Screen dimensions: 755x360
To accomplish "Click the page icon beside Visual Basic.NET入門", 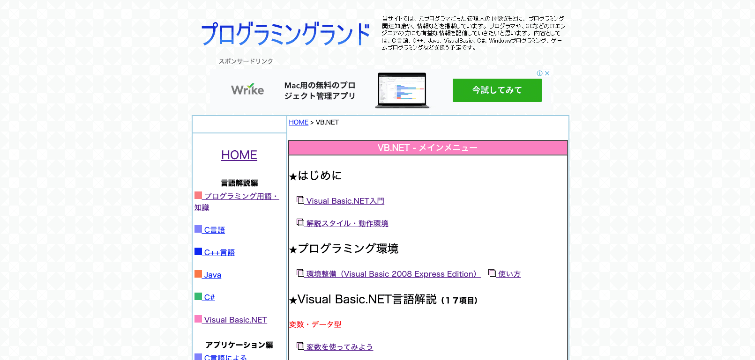I will click(300, 200).
